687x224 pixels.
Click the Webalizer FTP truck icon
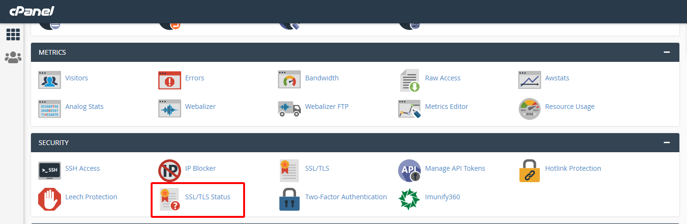289,108
